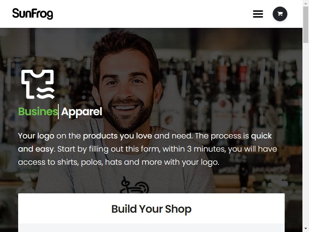The height and width of the screenshot is (232, 309).
Task: Click the bold "products you love" text
Action: (x=117, y=136)
